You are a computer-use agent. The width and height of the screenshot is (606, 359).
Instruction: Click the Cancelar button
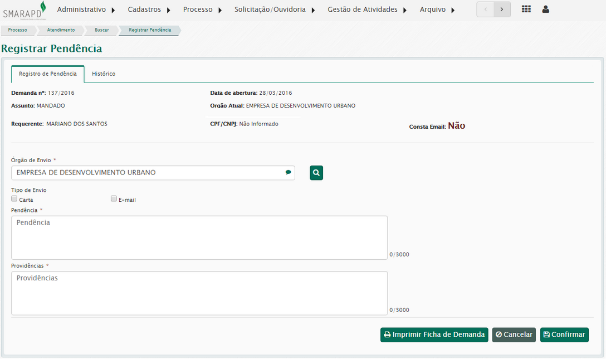pos(514,334)
